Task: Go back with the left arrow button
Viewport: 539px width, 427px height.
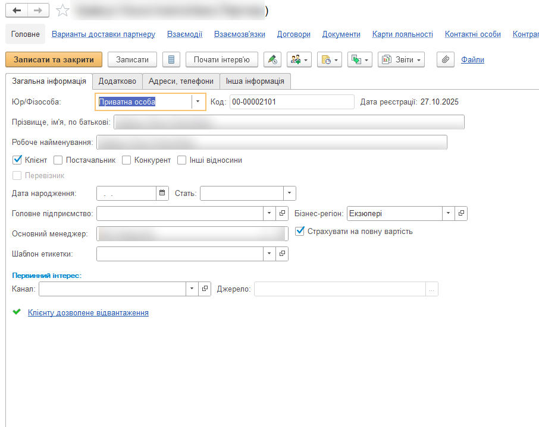Action: [x=17, y=11]
